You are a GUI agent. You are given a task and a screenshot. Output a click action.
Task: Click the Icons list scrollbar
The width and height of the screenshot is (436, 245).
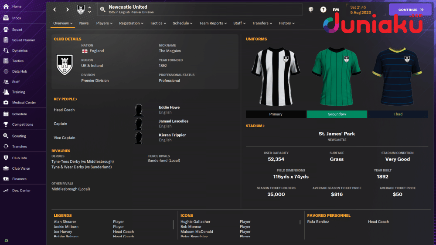[300, 222]
